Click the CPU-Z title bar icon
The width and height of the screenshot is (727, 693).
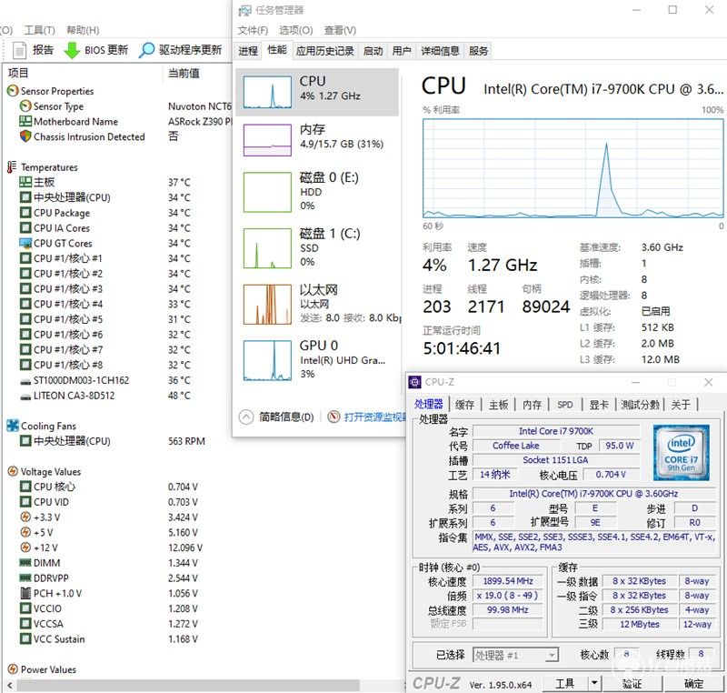(x=414, y=382)
